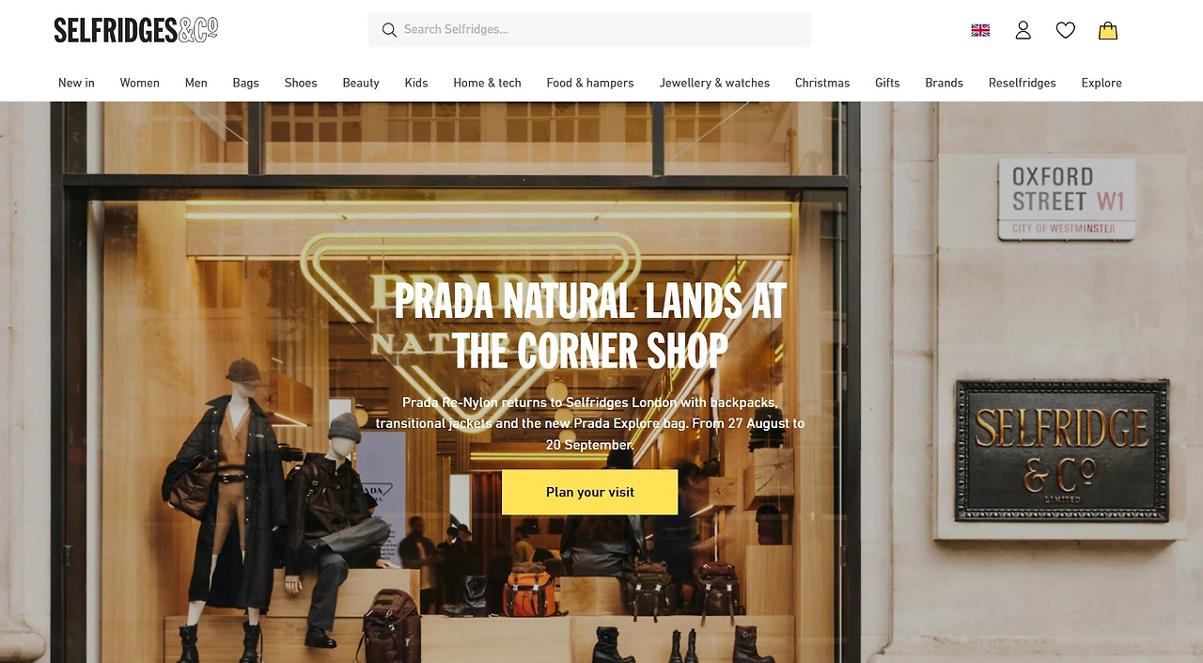This screenshot has height=663, width=1203.
Task: Open the Reselfridges section
Action: tap(1023, 83)
